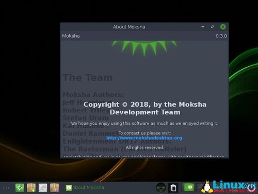Click the Copyright 2018 heading text
The image size is (258, 194).
(145, 108)
